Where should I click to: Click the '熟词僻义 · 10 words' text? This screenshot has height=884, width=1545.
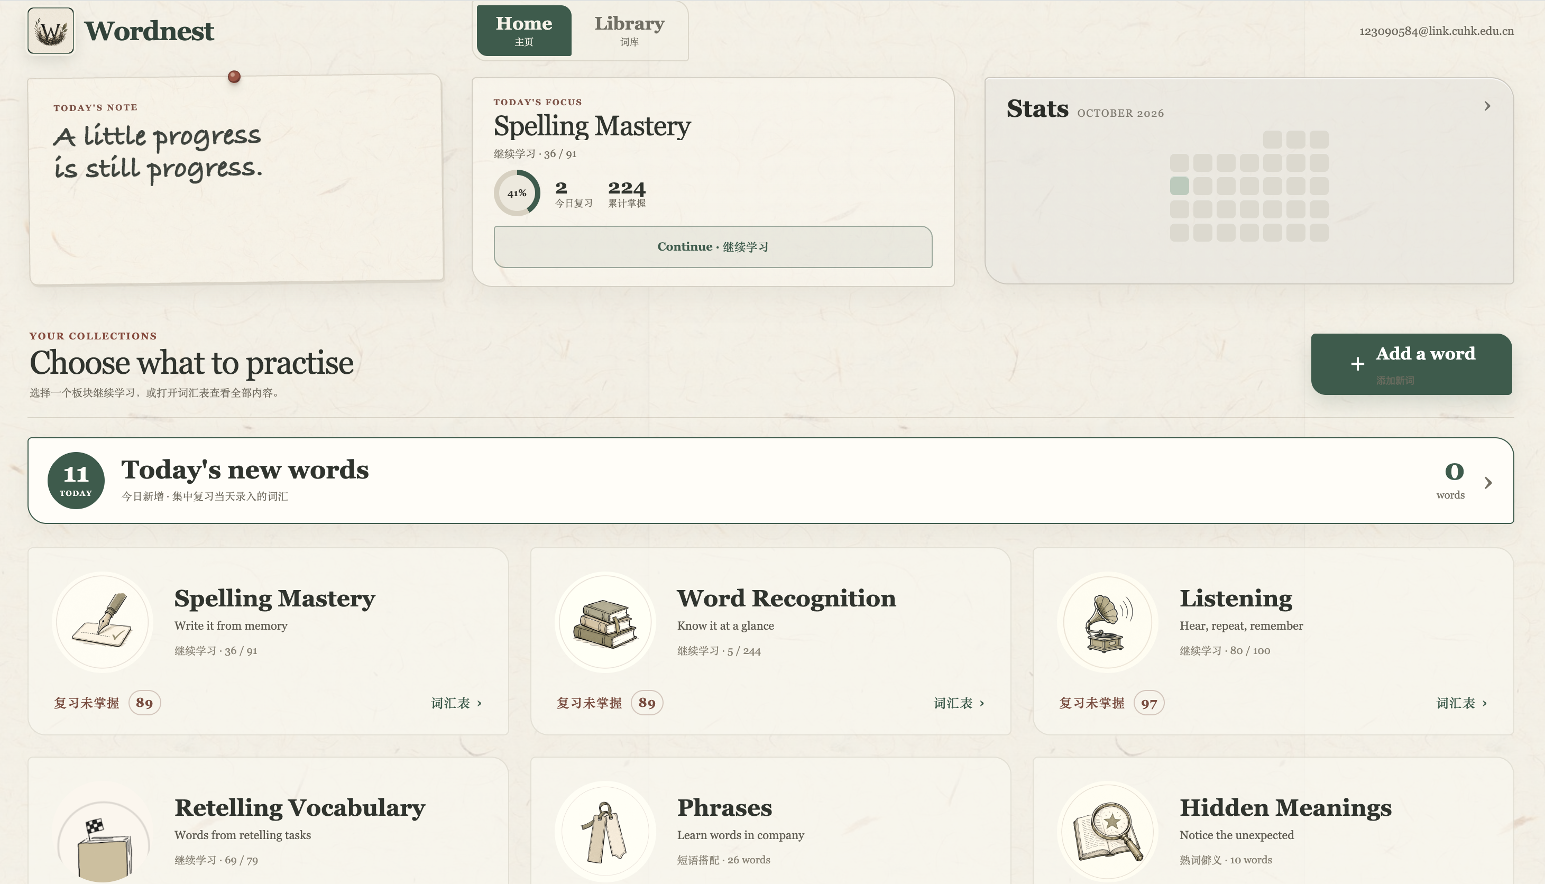click(x=1226, y=860)
